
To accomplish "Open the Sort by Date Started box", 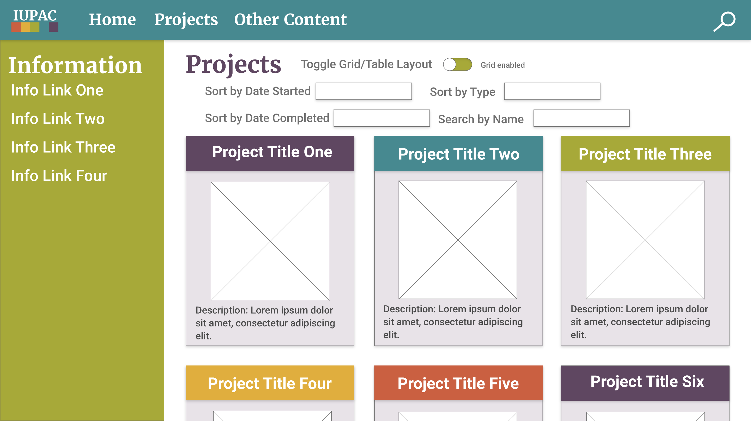I will 363,91.
